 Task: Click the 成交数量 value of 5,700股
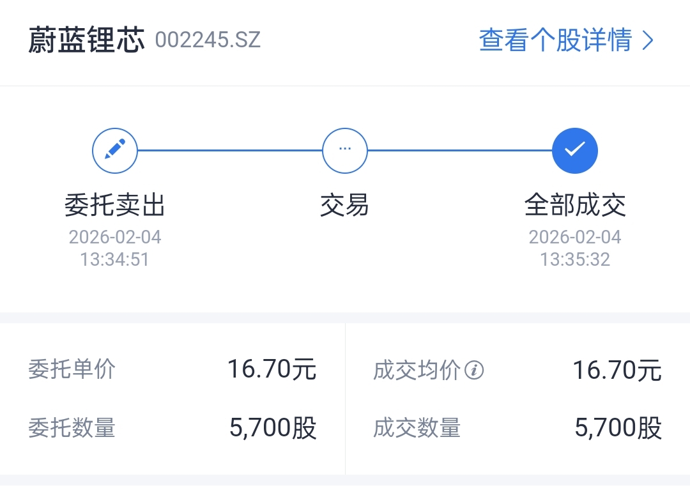click(618, 428)
